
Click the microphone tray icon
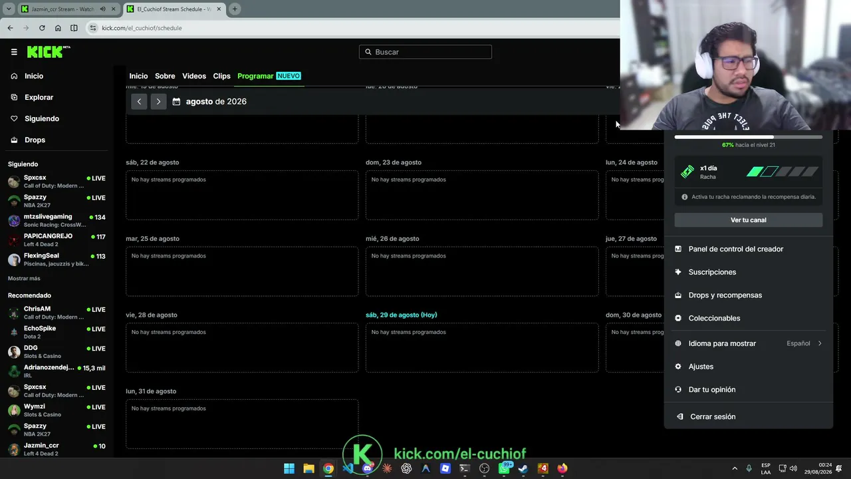tap(749, 468)
